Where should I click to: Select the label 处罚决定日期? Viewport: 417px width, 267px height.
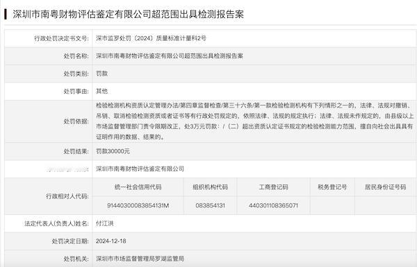pos(70,241)
